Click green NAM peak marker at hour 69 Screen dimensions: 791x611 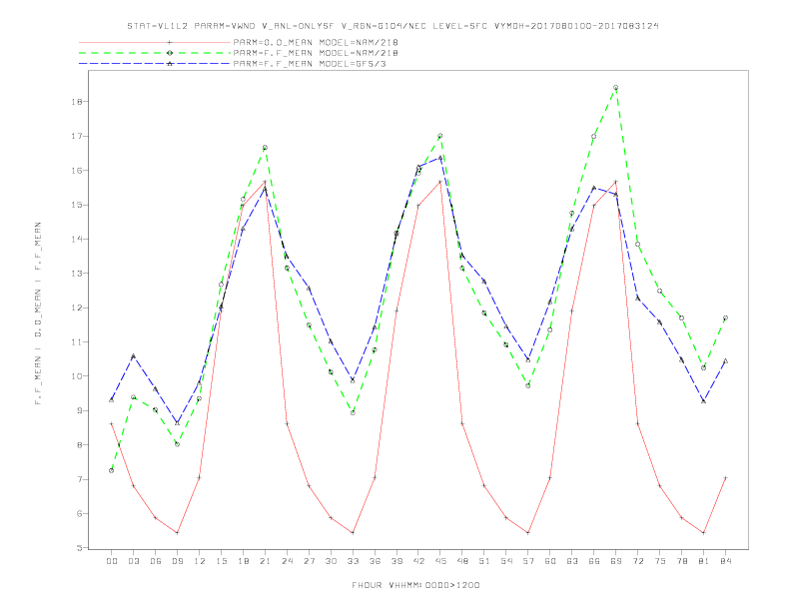pos(616,87)
